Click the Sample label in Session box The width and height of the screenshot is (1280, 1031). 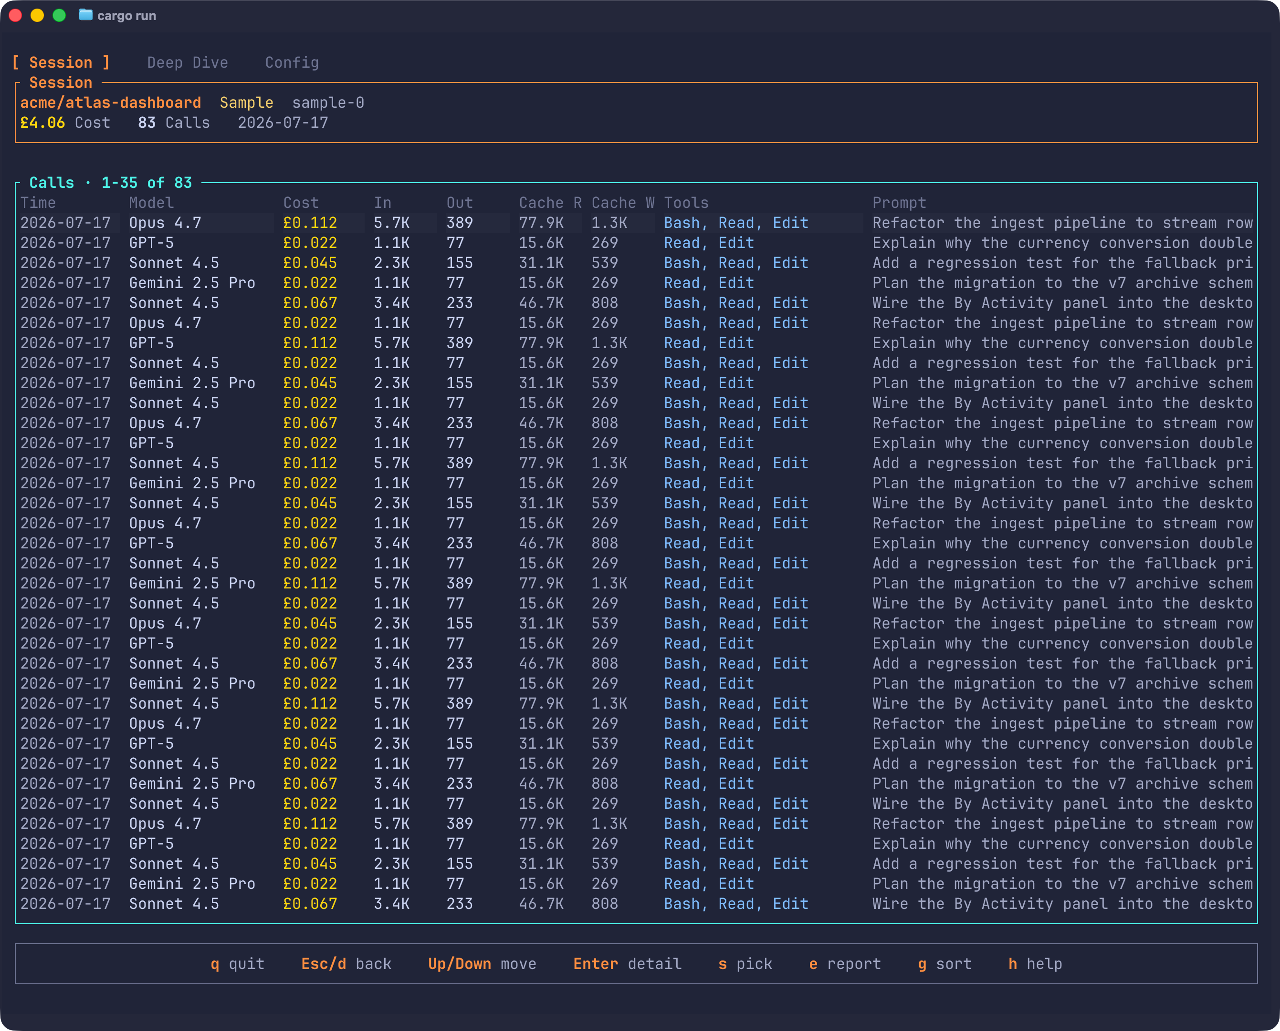click(247, 102)
